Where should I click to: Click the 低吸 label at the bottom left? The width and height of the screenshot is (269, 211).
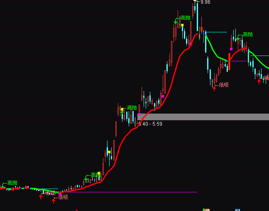click(x=63, y=197)
